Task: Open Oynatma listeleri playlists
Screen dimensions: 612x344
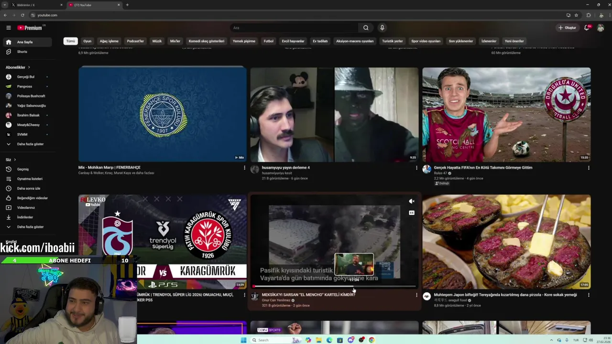Action: click(x=29, y=179)
